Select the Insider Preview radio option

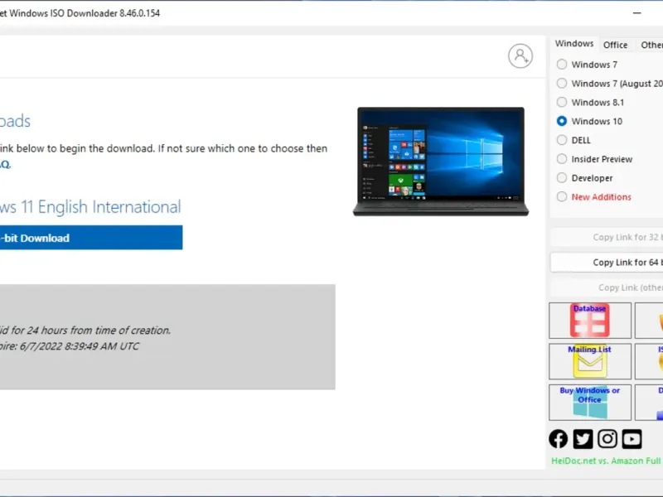[562, 159]
